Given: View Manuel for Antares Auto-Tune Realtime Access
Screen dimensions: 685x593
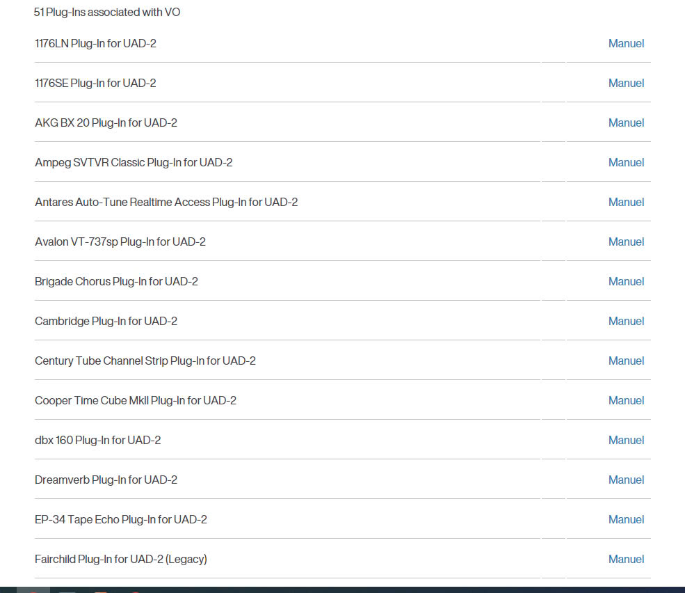Looking at the screenshot, I should pos(626,202).
